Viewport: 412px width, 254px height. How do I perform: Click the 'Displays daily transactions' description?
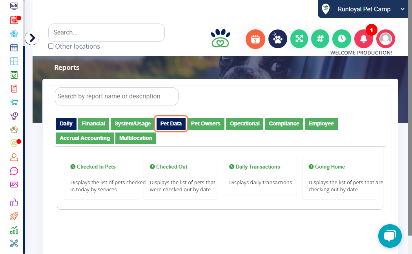[261, 182]
